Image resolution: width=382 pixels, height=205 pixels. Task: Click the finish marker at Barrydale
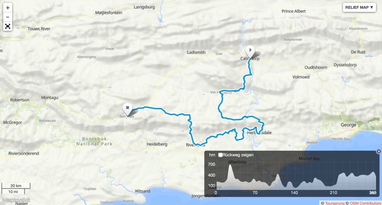click(128, 109)
